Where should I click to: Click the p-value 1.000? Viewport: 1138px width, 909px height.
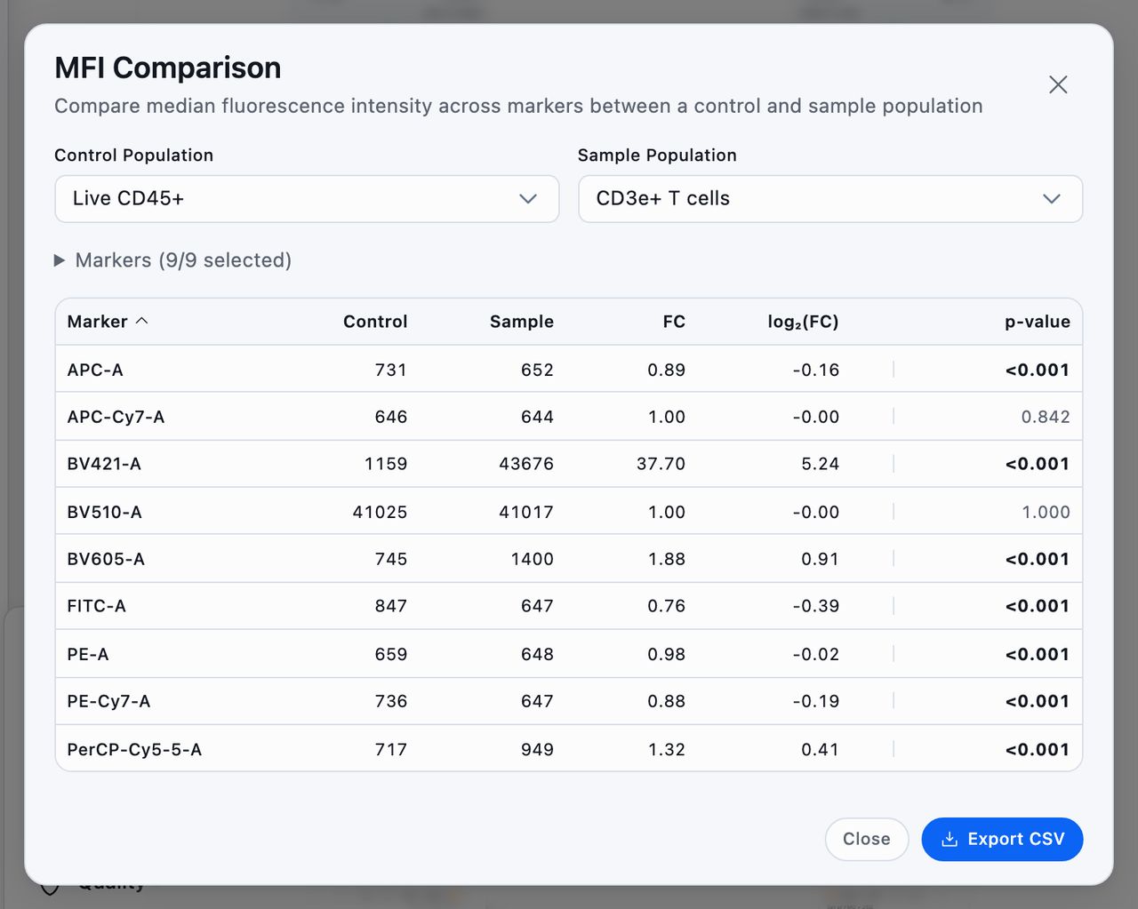[x=1046, y=512]
